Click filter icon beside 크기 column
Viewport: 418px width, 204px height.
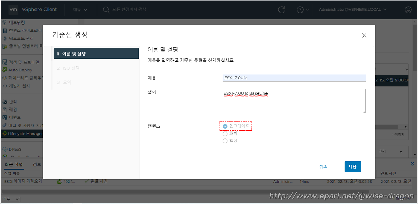click(401, 152)
